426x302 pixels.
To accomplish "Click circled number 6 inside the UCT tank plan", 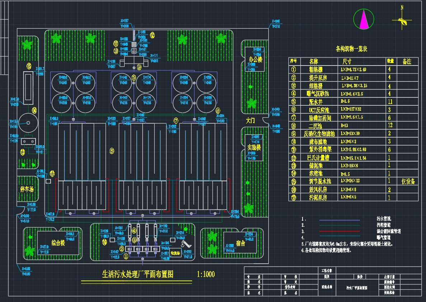I will [x=112, y=151].
